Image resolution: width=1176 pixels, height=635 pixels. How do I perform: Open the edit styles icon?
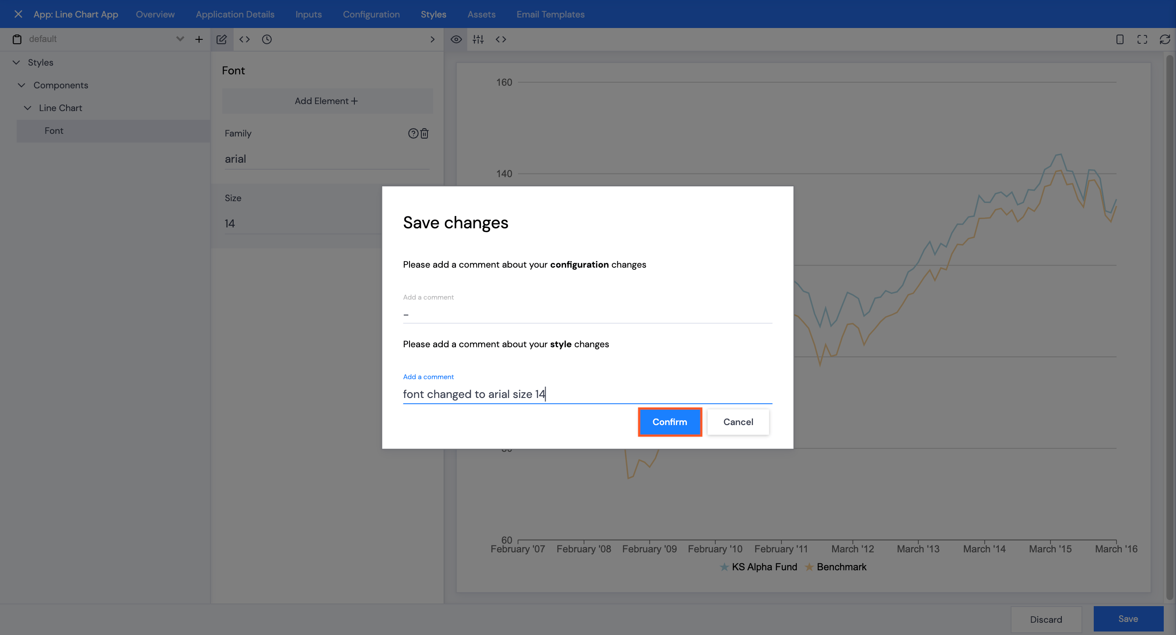tap(222, 39)
